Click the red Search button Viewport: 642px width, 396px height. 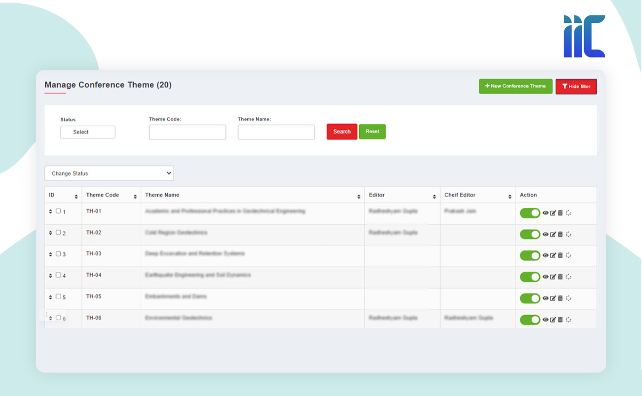tap(342, 132)
